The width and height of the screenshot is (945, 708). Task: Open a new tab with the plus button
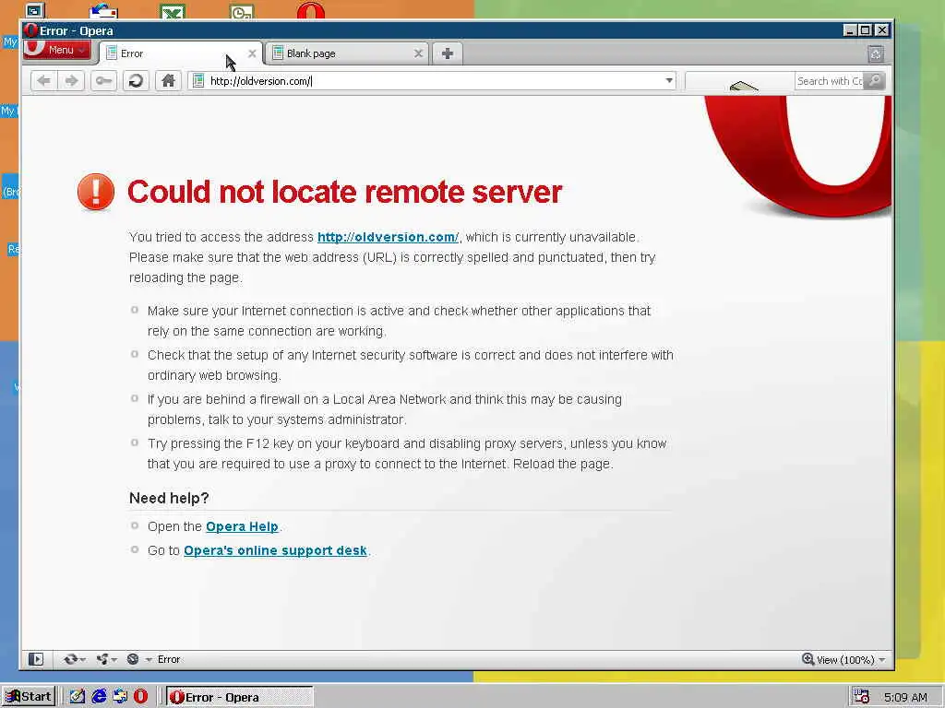click(448, 53)
